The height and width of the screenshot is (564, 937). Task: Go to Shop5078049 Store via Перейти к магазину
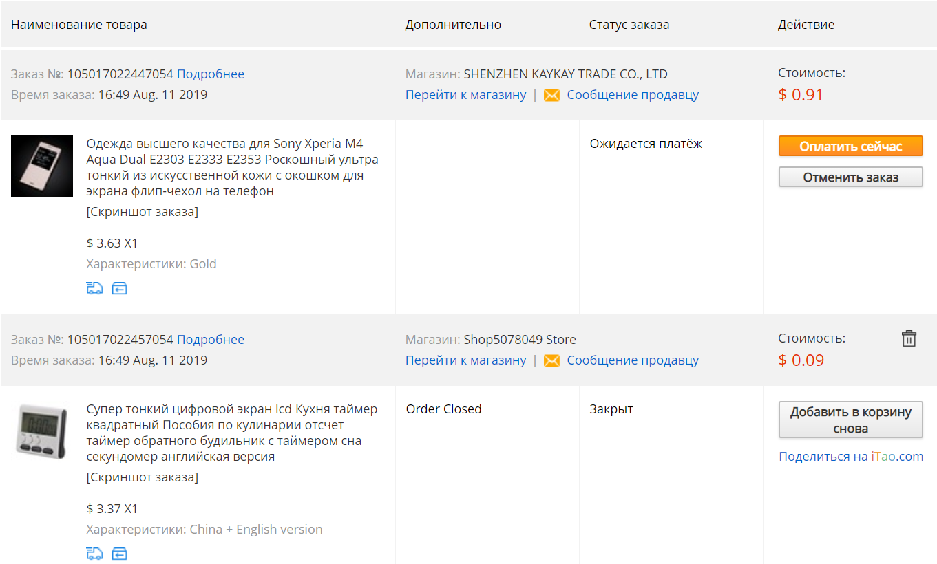[x=466, y=360]
